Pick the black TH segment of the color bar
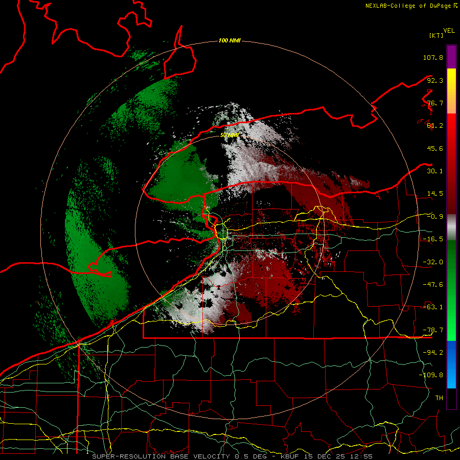This screenshot has width=460, height=460. (x=451, y=399)
